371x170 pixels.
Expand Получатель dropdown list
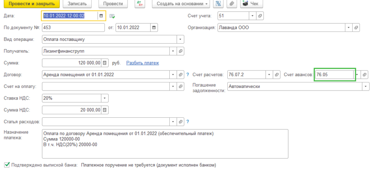pos(173,51)
